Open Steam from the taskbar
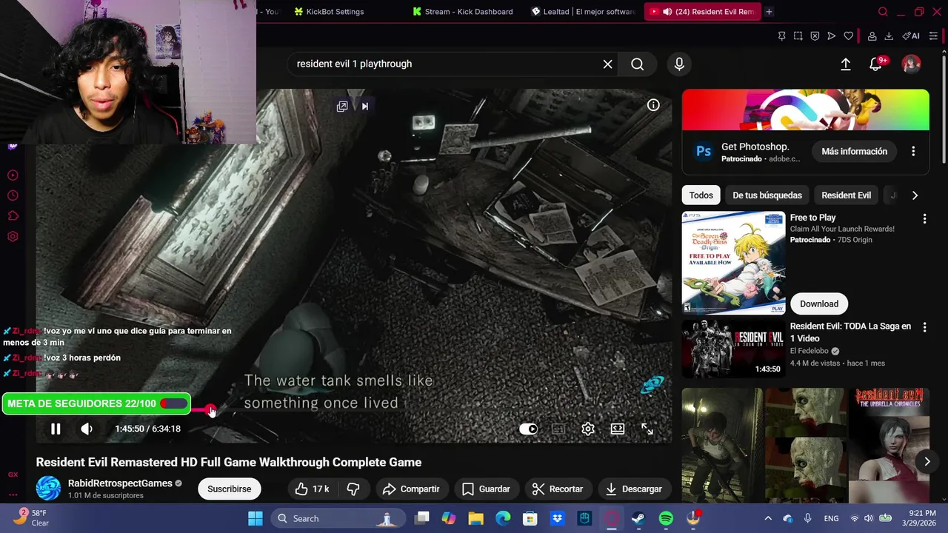Viewport: 948px width, 533px height. 638,518
